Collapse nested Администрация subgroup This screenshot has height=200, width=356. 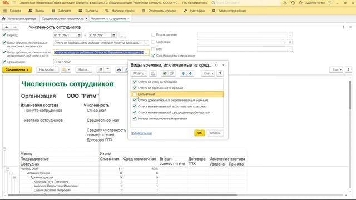14,178
